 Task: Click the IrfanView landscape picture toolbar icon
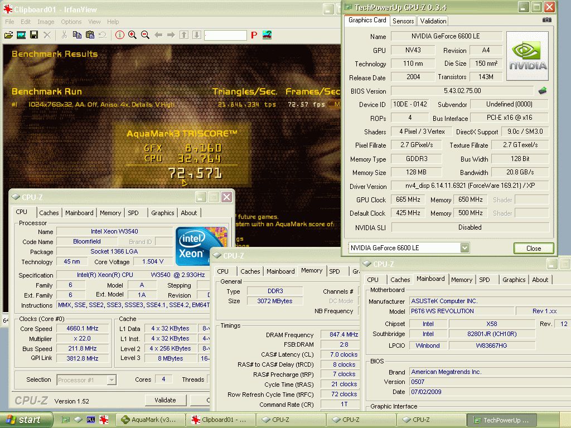pos(267,35)
